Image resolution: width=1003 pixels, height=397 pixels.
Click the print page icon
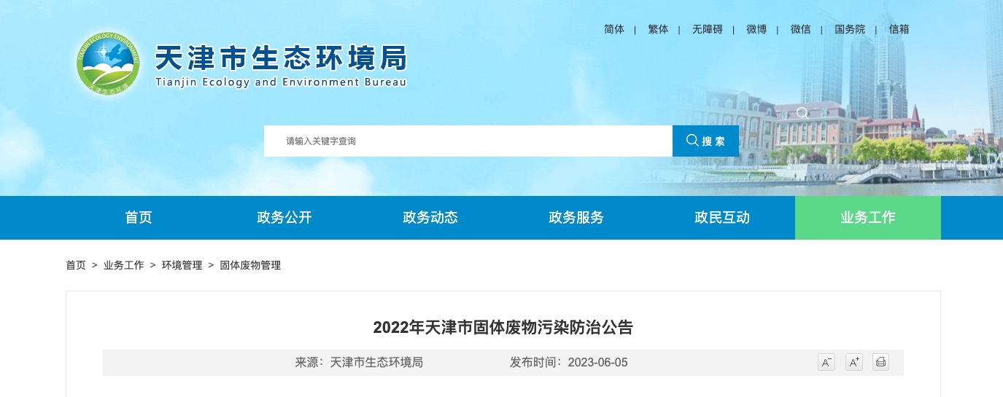click(880, 362)
